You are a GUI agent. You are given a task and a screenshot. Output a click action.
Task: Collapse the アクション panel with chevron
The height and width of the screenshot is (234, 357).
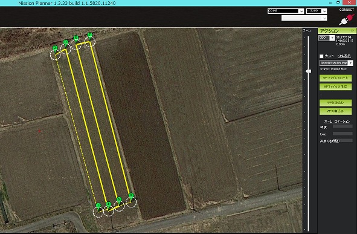352,30
